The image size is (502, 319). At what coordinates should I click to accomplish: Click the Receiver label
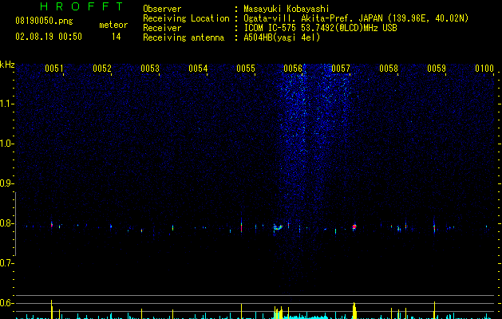coord(162,28)
